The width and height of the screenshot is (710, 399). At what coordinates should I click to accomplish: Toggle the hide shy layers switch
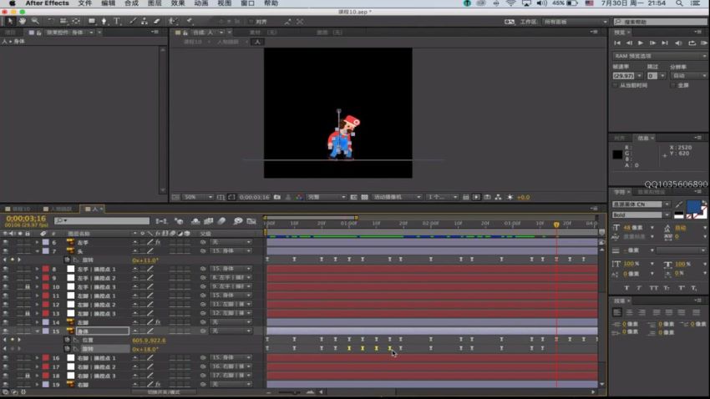tap(195, 221)
